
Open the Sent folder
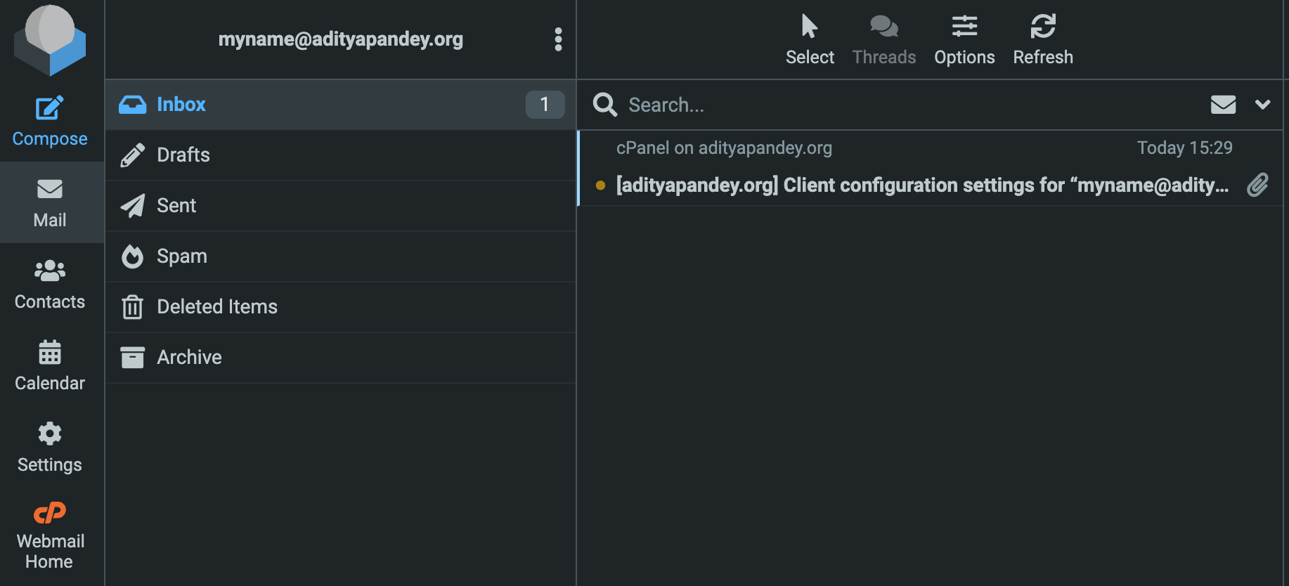(x=341, y=206)
